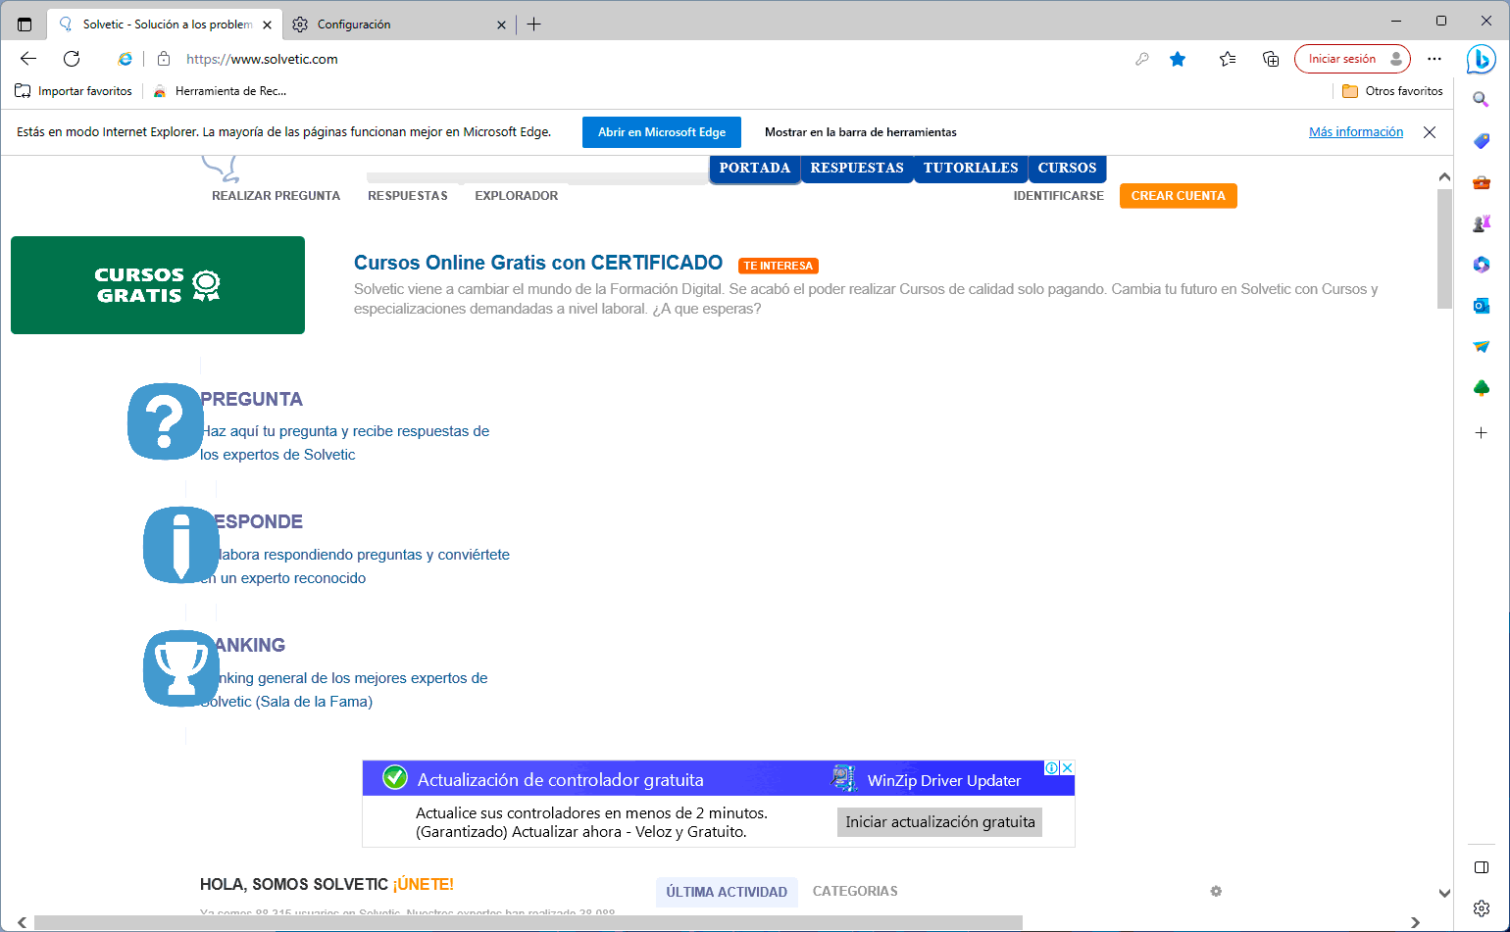Click the blue trophy Ranking icon
Screen dimensions: 1510x932
(x=181, y=668)
